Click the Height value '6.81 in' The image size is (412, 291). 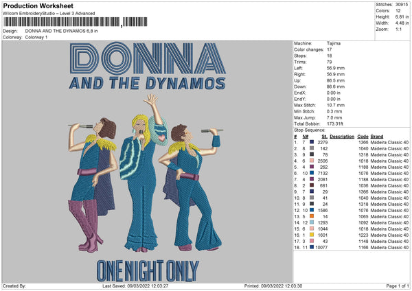click(402, 16)
